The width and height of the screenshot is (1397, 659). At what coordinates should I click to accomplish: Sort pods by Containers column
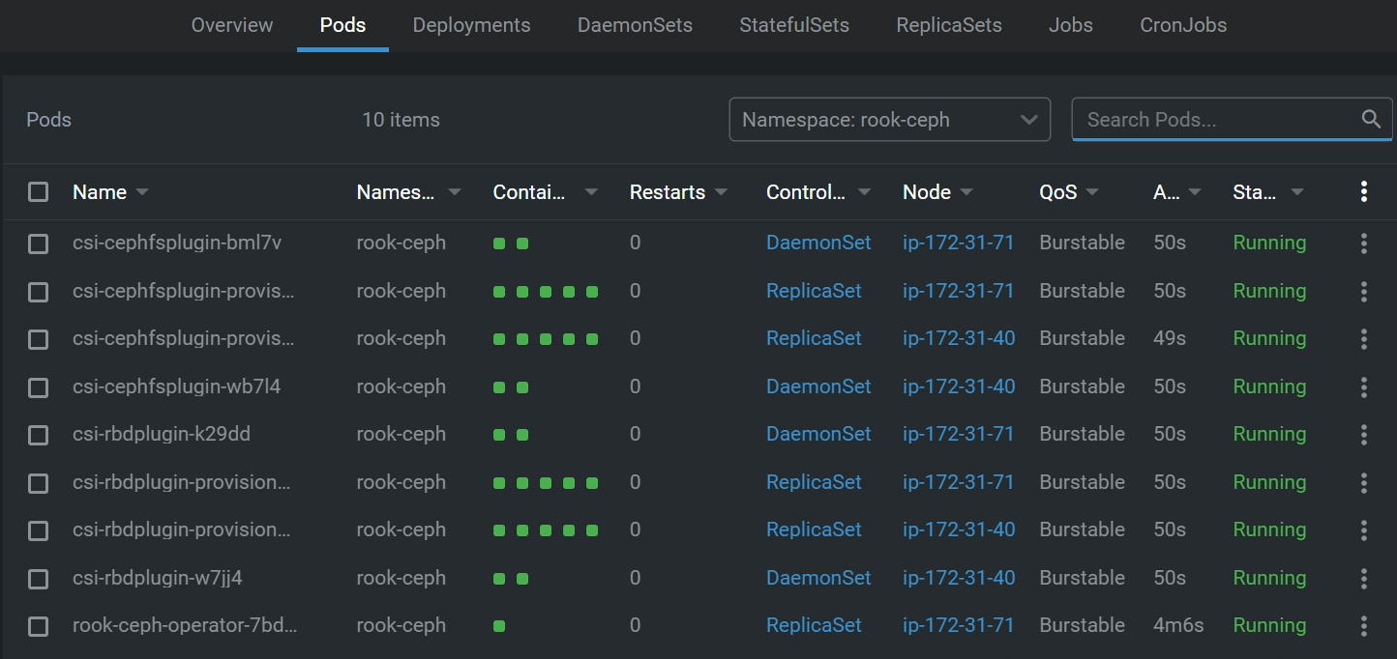point(545,192)
